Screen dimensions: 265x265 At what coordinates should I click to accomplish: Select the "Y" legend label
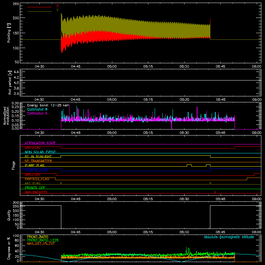[x=57, y=10]
